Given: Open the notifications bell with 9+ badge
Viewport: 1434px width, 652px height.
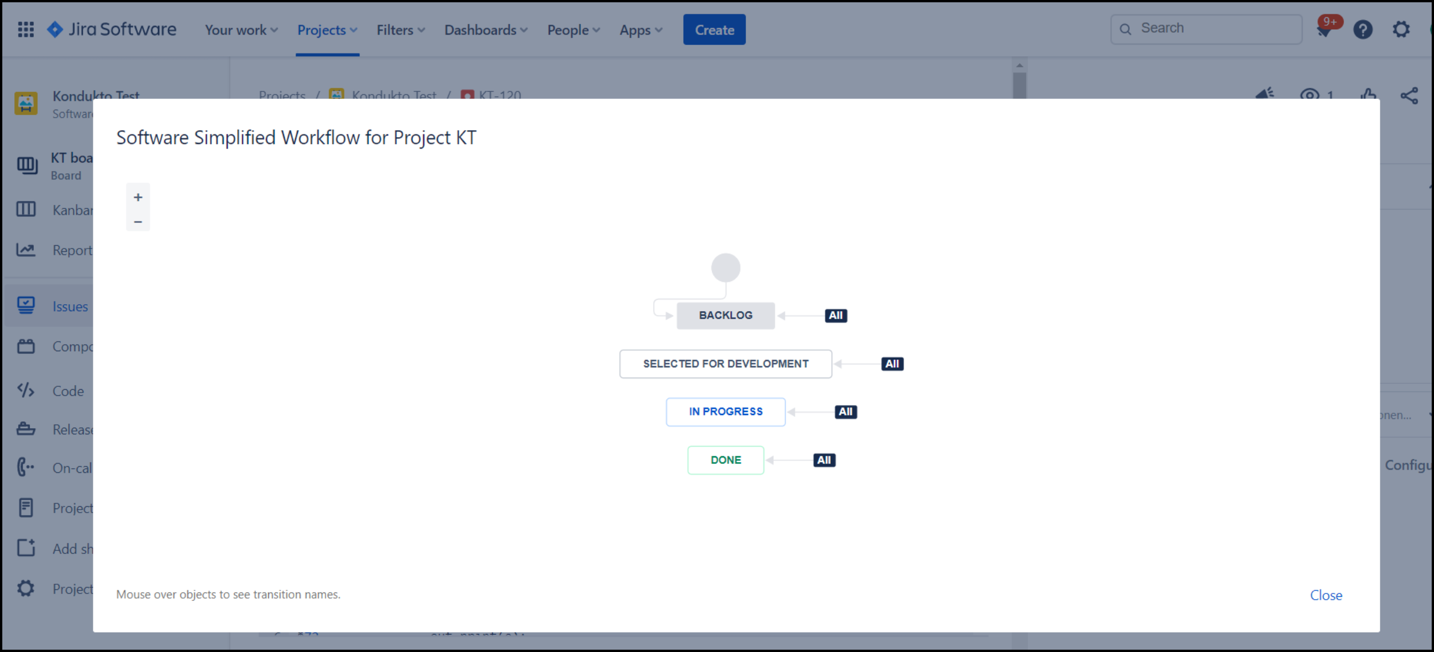Looking at the screenshot, I should 1325,30.
